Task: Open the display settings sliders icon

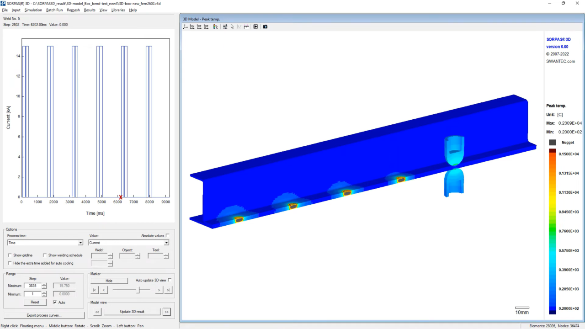Action: coord(225,27)
